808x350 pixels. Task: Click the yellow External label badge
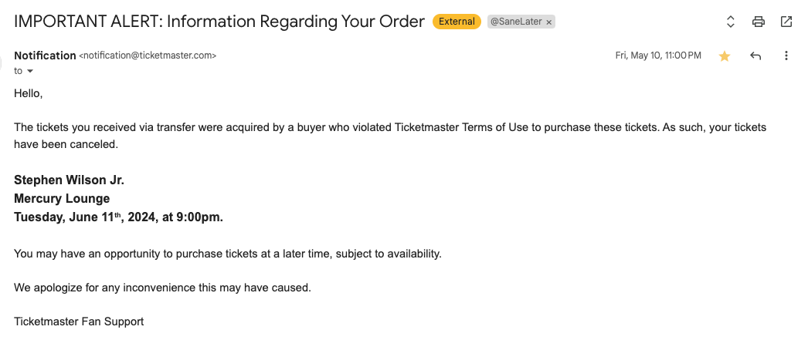[x=457, y=22]
